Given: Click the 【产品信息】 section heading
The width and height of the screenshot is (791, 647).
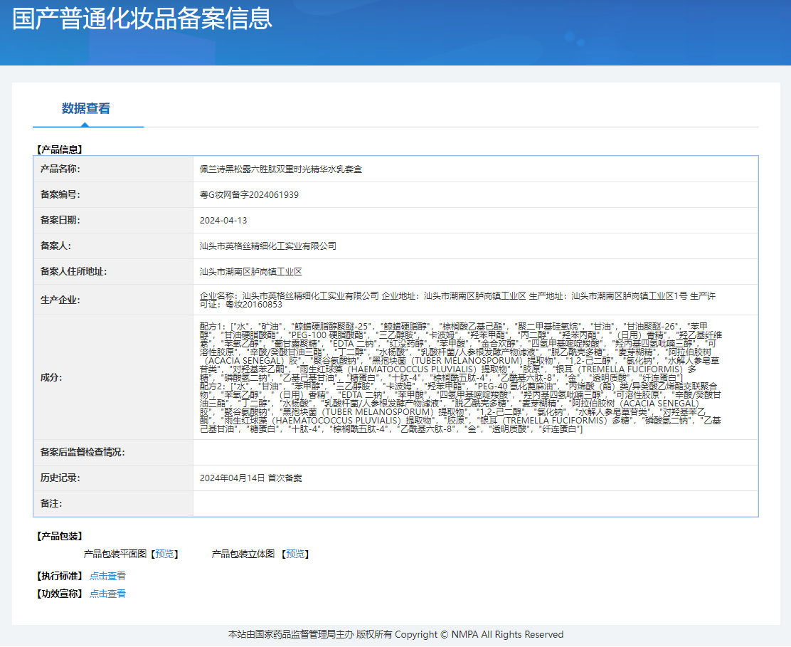Looking at the screenshot, I should [x=60, y=149].
